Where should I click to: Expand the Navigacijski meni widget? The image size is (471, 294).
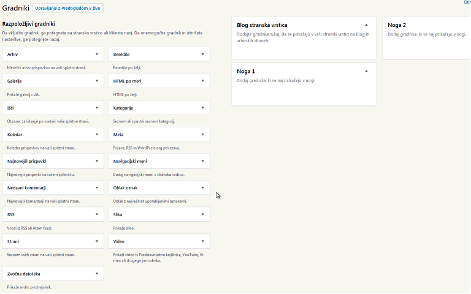click(202, 161)
